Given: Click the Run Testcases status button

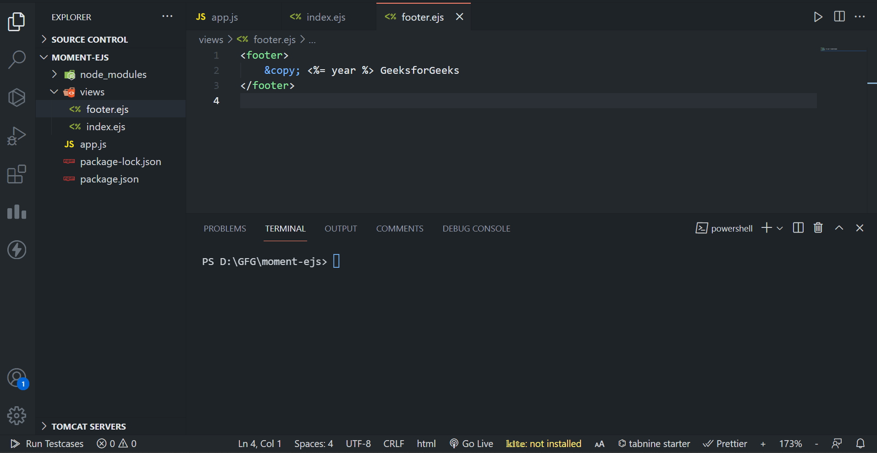Looking at the screenshot, I should click(x=48, y=443).
